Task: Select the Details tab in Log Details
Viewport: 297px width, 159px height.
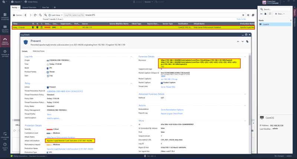Action: pos(25,51)
